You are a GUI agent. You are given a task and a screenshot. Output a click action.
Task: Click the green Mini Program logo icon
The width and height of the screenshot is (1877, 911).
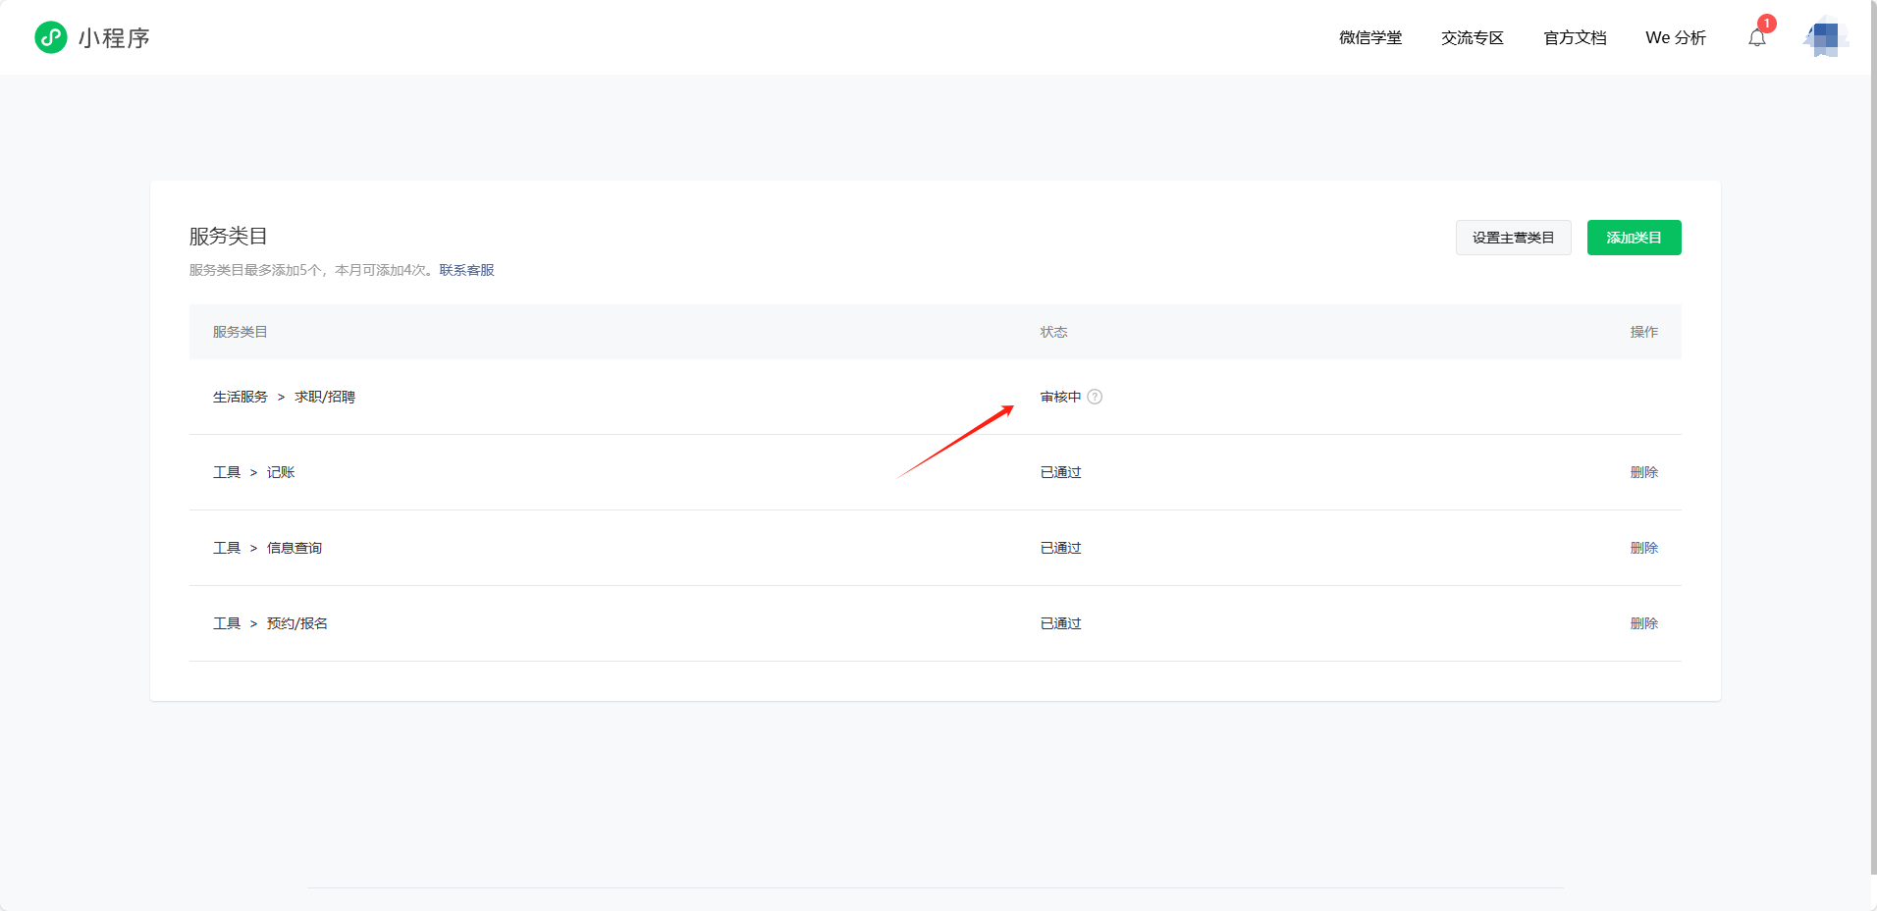[51, 37]
